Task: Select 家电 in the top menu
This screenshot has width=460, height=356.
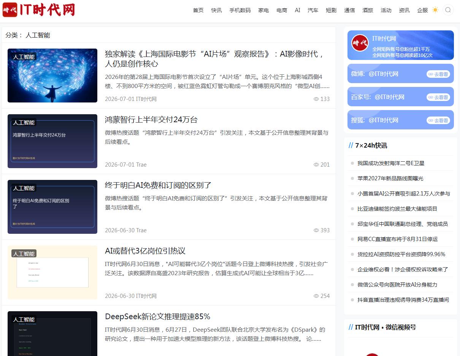Action: click(263, 10)
